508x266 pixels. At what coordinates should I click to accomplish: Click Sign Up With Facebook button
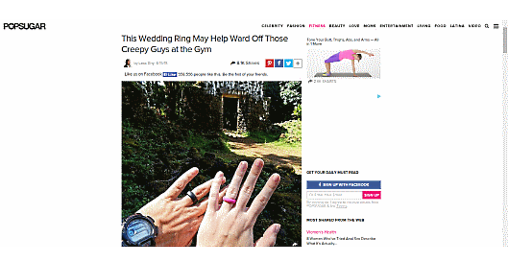tap(344, 185)
